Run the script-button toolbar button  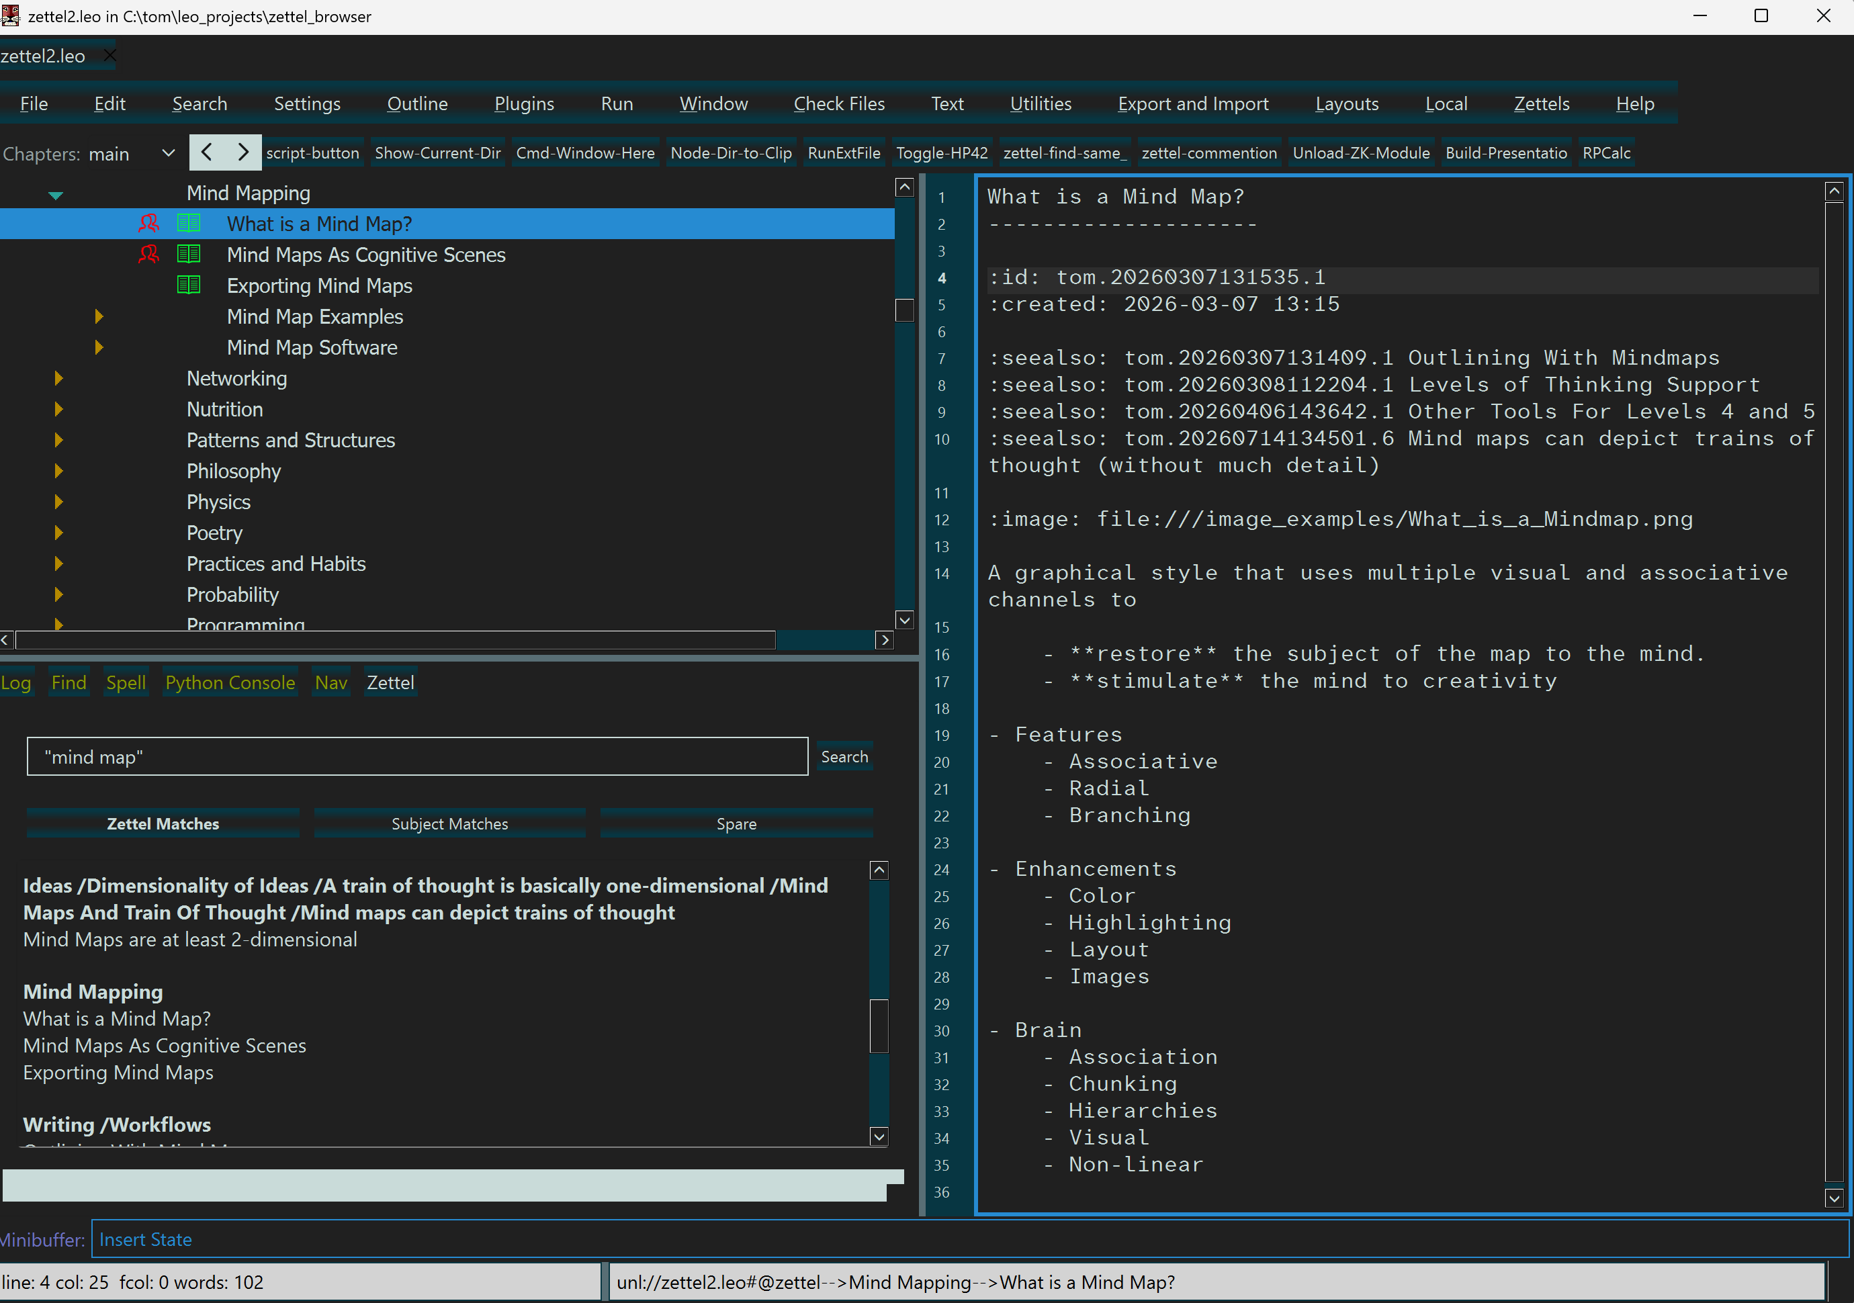pos(312,152)
